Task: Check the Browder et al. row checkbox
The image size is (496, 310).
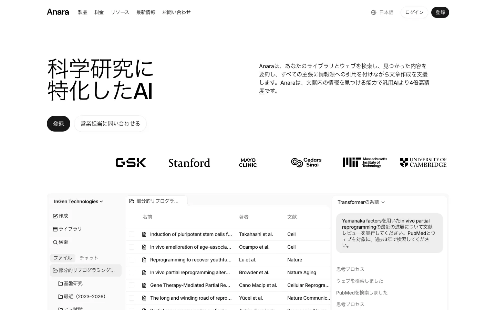Action: point(132,272)
